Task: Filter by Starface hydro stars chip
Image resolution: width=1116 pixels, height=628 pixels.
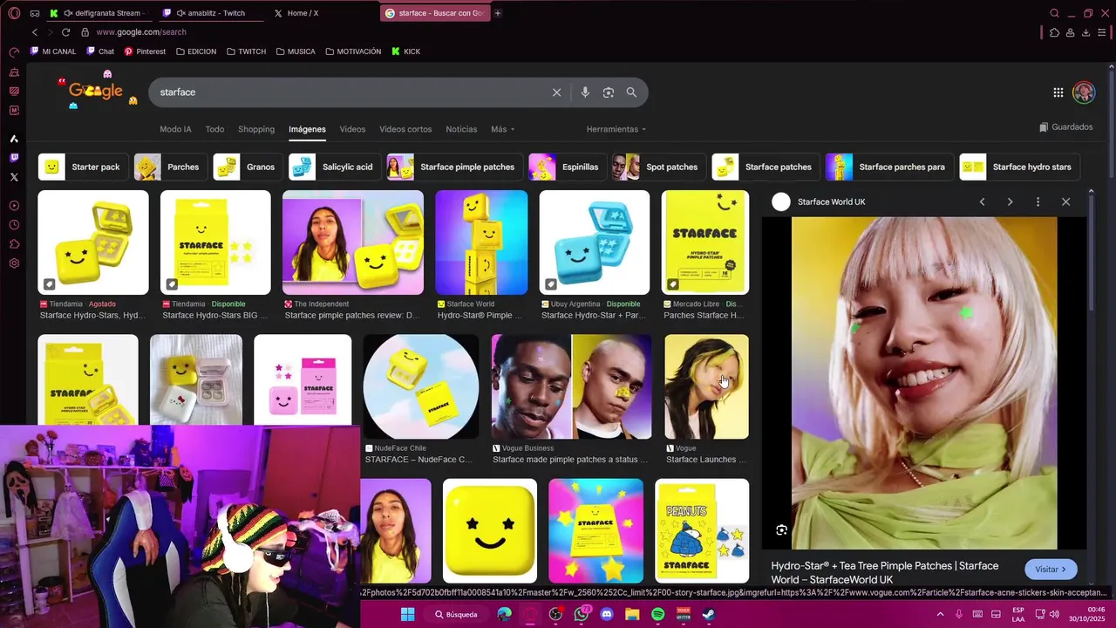Action: (1020, 167)
